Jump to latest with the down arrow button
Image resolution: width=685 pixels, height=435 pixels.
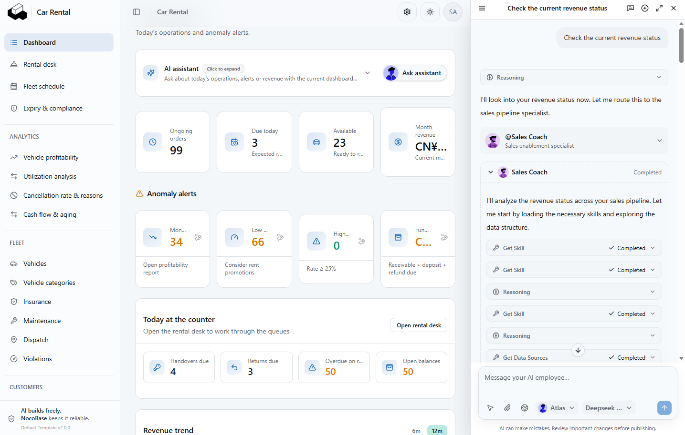click(x=578, y=350)
